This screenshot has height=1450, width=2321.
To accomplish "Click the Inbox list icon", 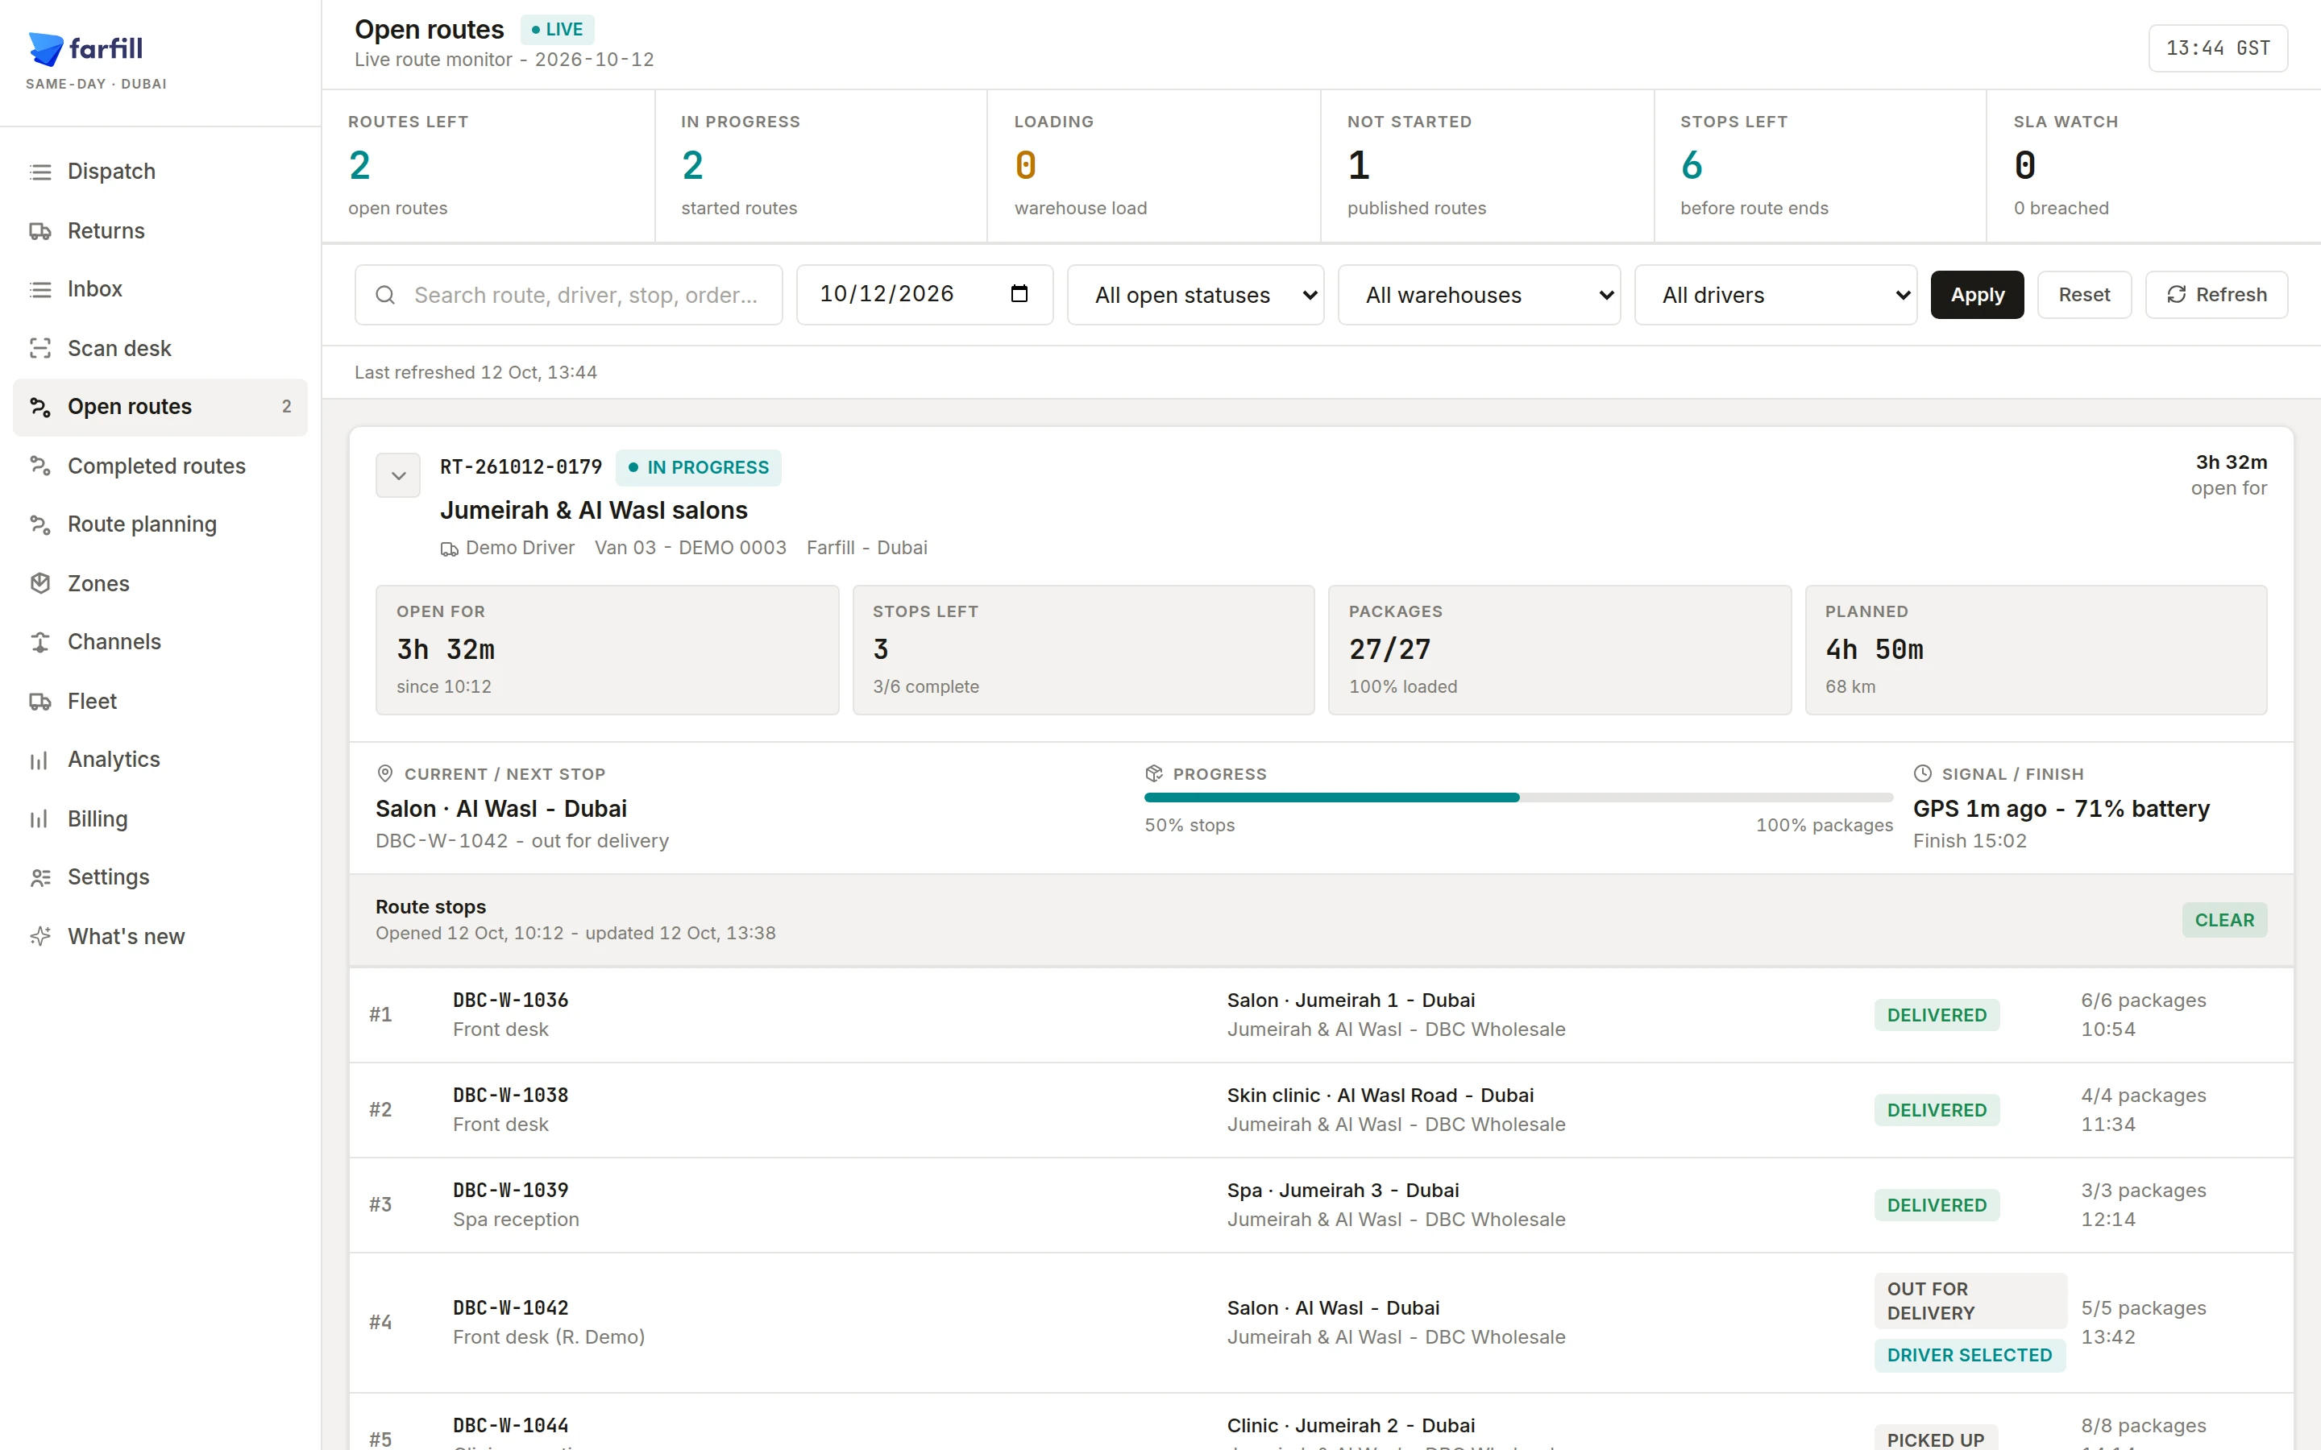I will (39, 288).
